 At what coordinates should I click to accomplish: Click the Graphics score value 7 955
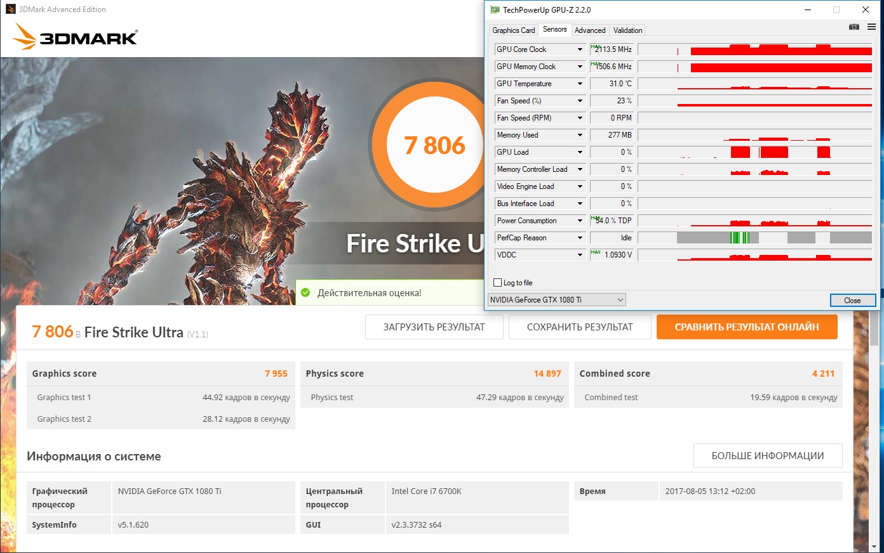[x=276, y=374]
